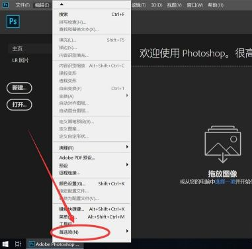Choose 定义图案... menu entry
This screenshot has height=249, width=252.
coord(91,128)
